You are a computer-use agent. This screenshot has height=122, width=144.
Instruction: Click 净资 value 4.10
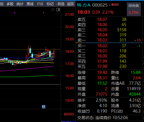[x=103, y=106]
